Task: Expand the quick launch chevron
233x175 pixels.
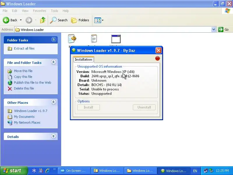Action: pos(54,169)
